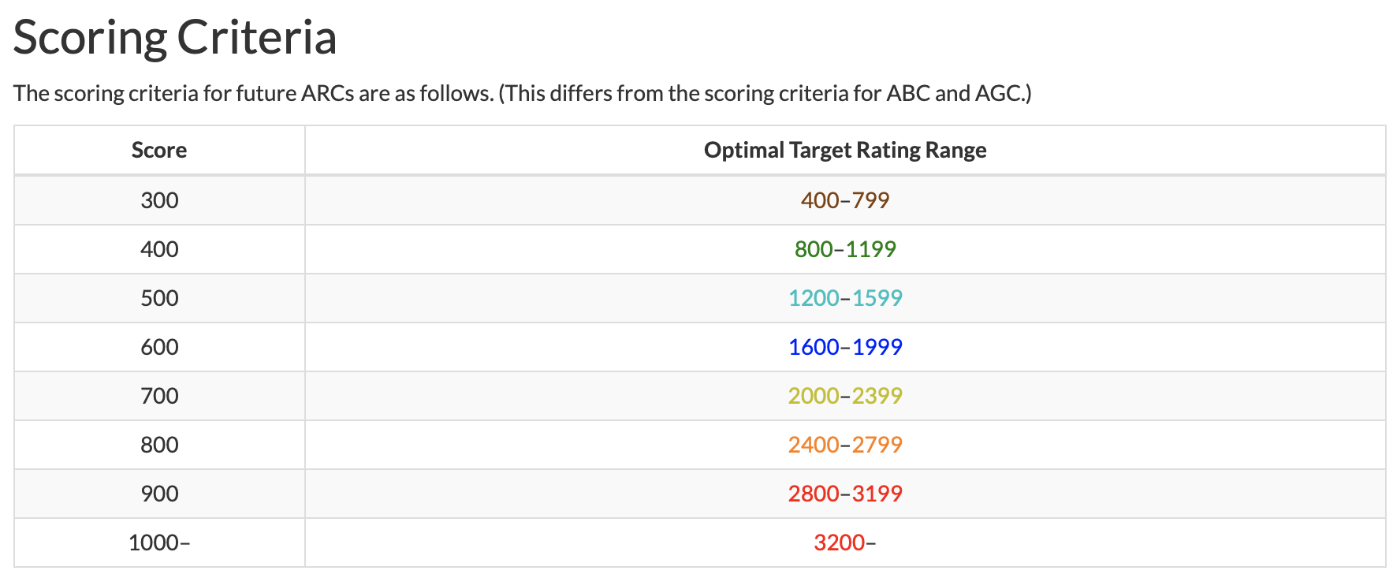Select the orange 2400–2799 rating range
Viewport: 1393px width, 578px height.
[x=844, y=445]
